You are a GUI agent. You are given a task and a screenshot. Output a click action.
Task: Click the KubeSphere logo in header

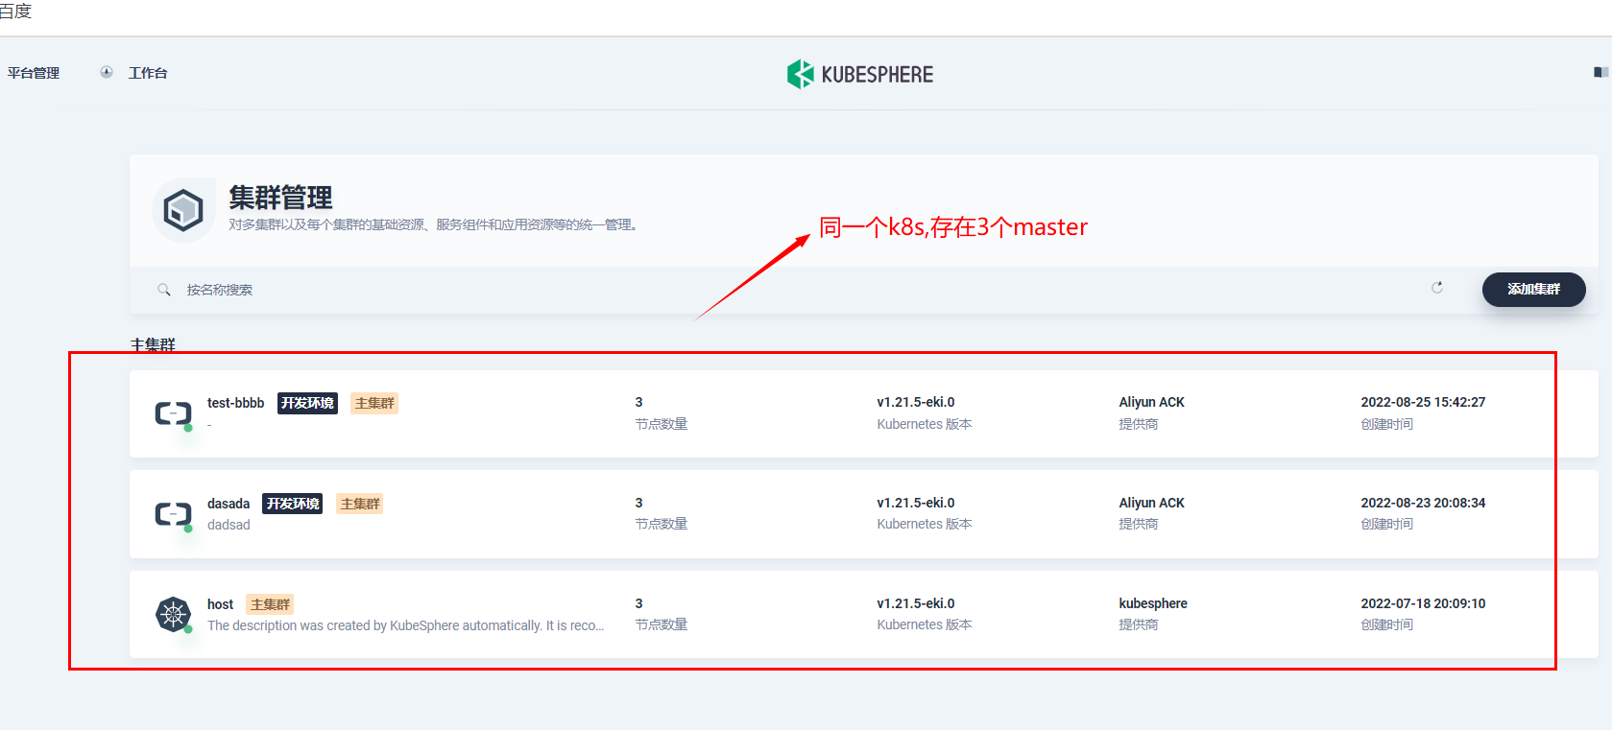click(x=860, y=74)
